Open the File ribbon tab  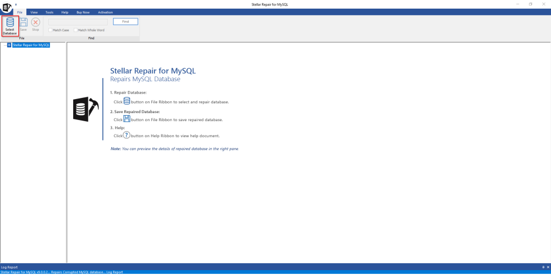click(x=20, y=12)
